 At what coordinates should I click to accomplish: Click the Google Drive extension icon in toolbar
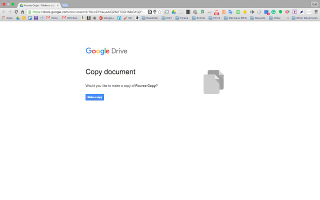click(174, 12)
